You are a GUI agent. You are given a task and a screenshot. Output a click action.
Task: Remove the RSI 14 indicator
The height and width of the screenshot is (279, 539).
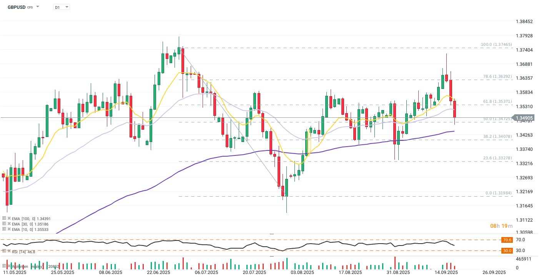tap(9, 251)
